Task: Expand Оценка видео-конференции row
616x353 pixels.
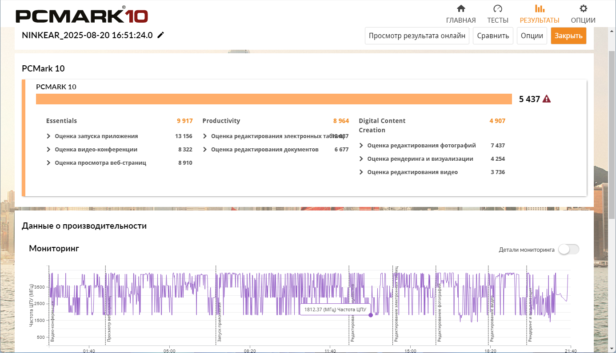Action: [x=48, y=150]
